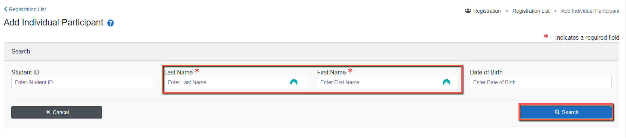
Task: Focus the Enter Student ID field
Action: coord(82,82)
